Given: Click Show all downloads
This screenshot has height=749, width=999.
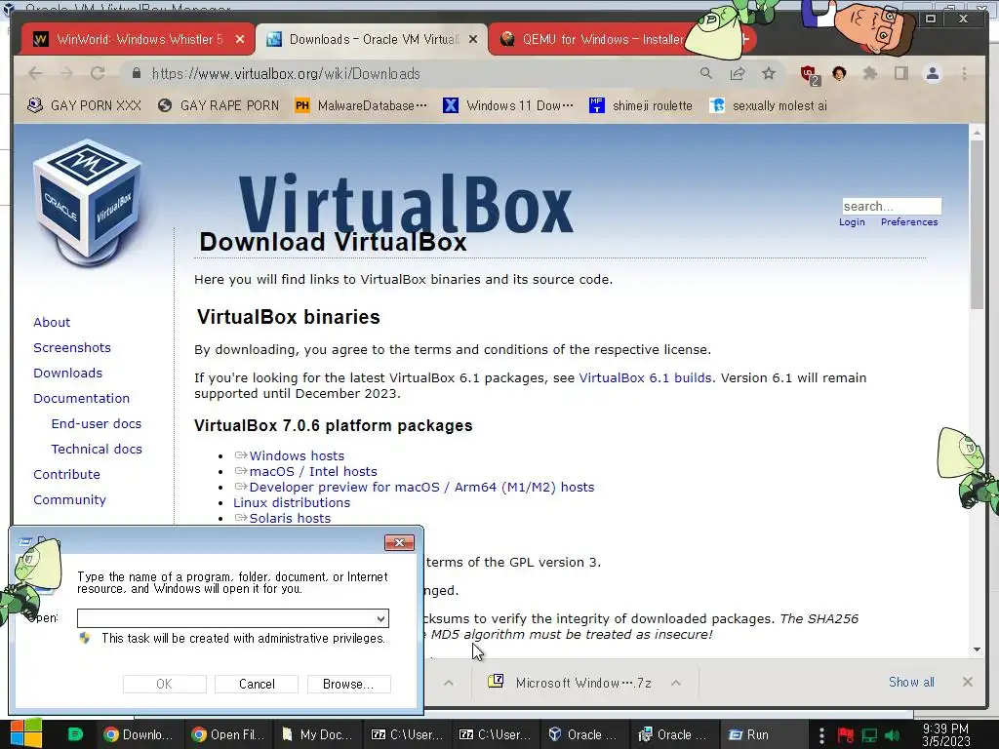Looking at the screenshot, I should [911, 682].
